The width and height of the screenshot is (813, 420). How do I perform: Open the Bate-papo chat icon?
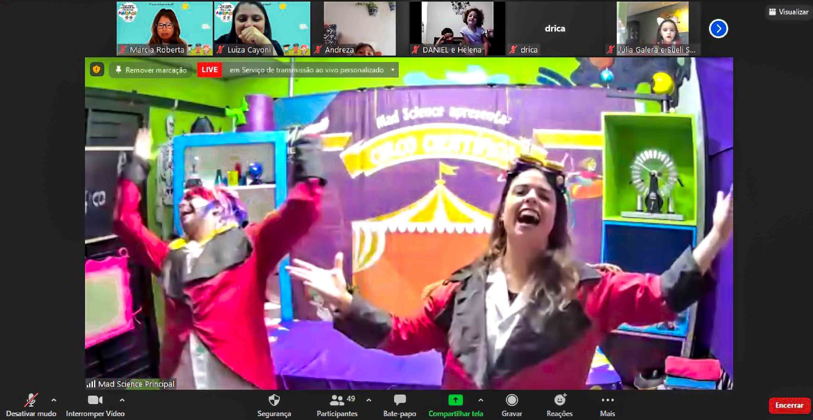click(x=400, y=400)
